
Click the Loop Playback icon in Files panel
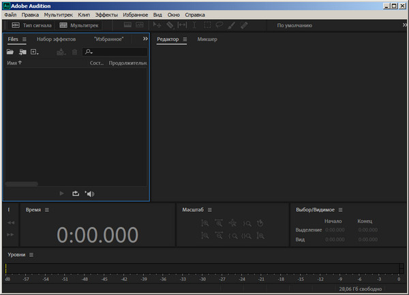[76, 194]
